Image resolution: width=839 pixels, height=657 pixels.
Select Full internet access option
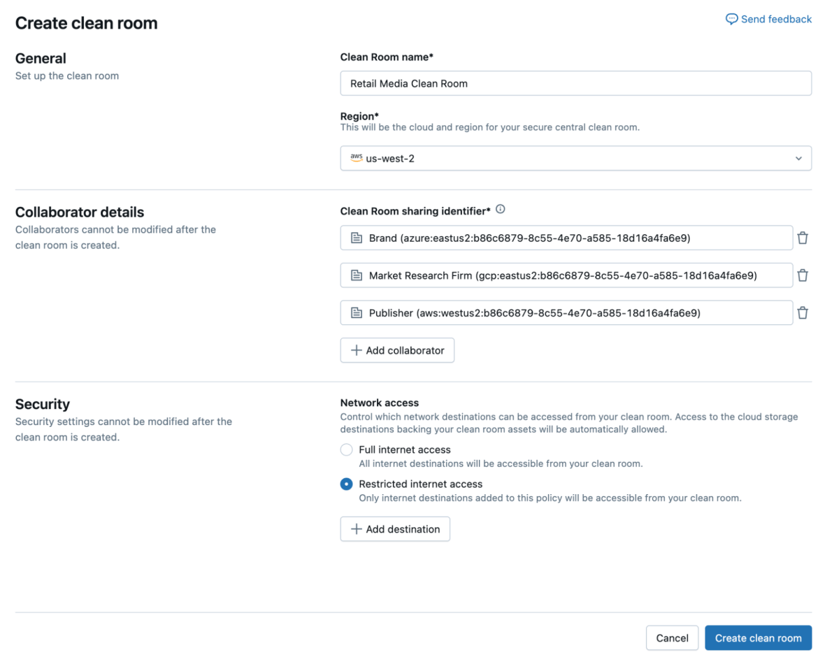[x=346, y=450]
